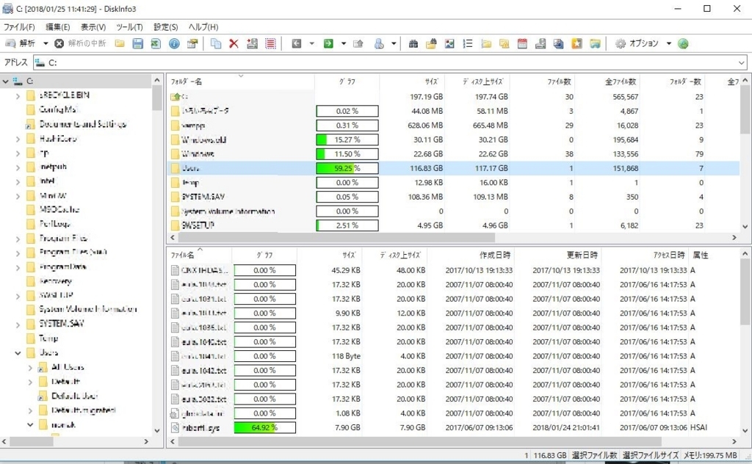The width and height of the screenshot is (752, 464).
Task: Click the Excel export icon
Action: (156, 43)
